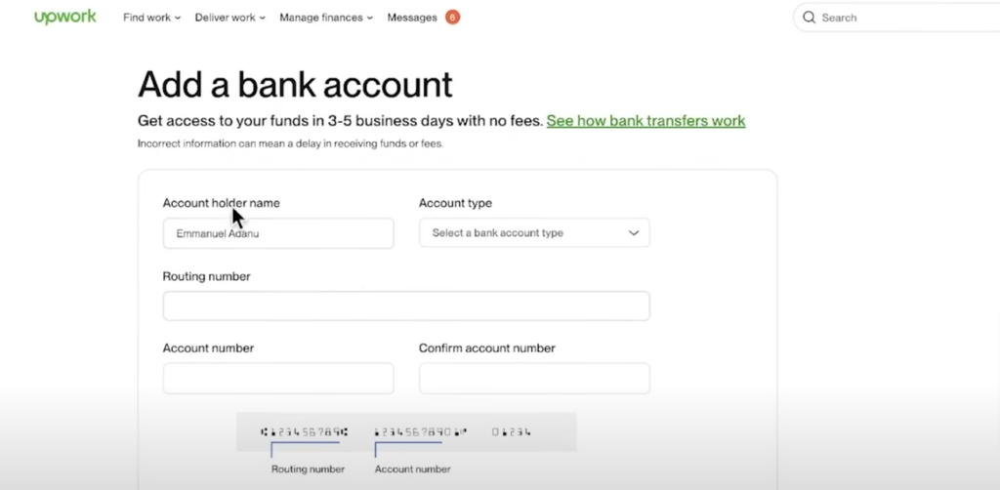Screen dimensions: 1000x490
Task: Go to Messages in the top navigation
Action: [x=412, y=18]
